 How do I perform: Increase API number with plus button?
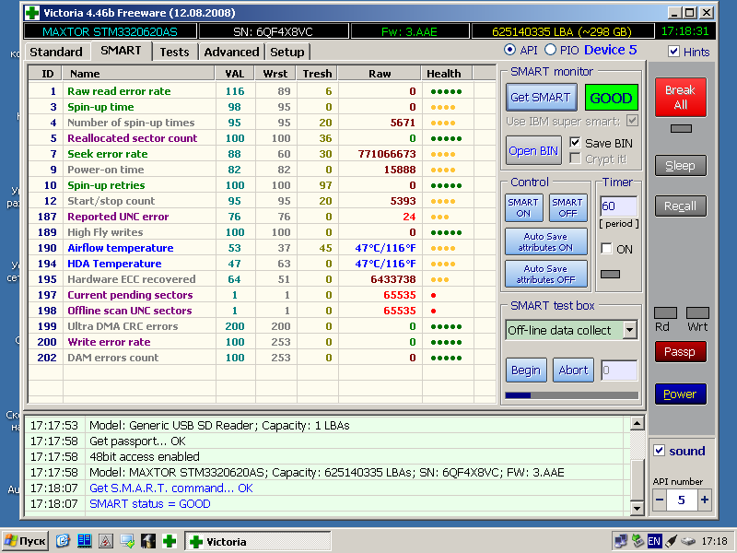coord(705,500)
